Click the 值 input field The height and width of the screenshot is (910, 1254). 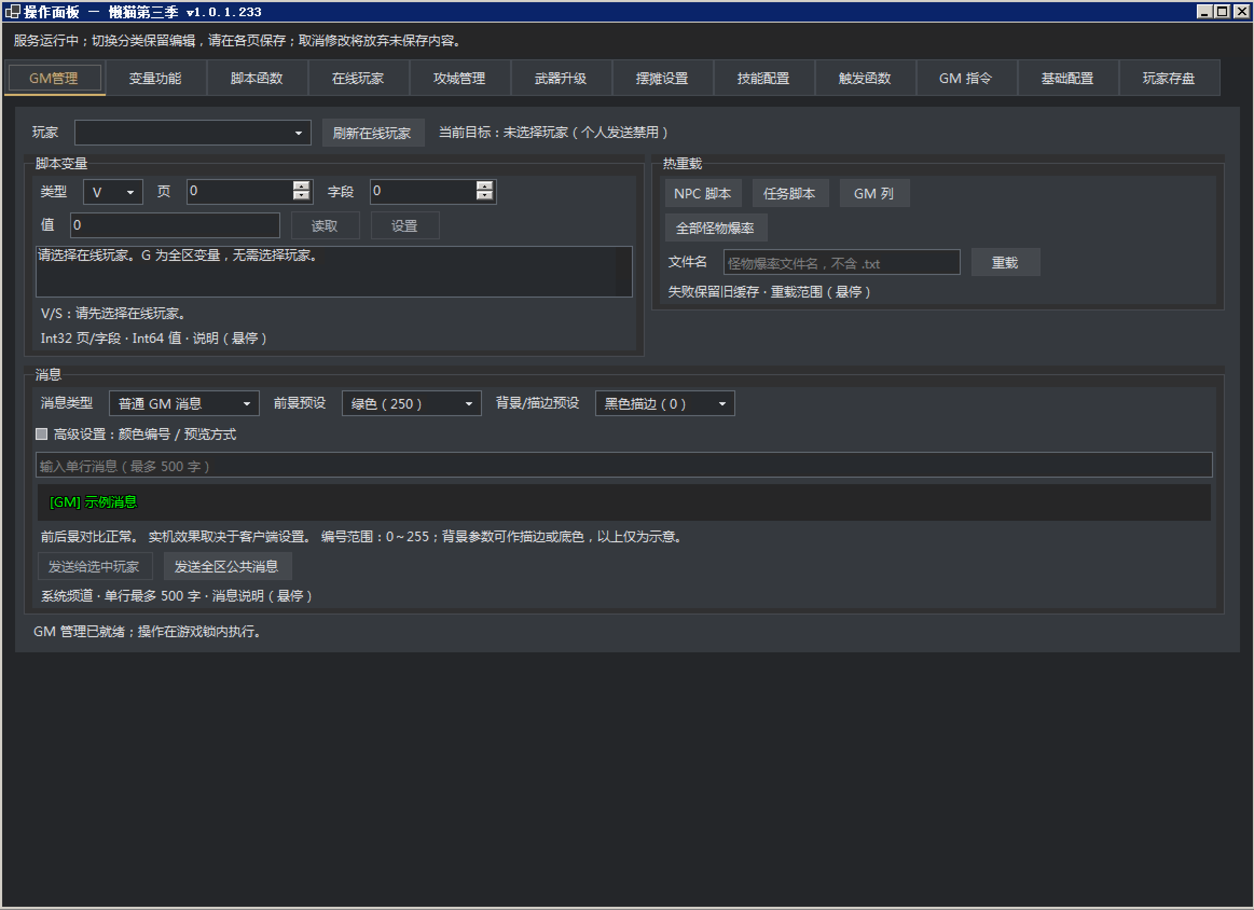click(x=175, y=225)
